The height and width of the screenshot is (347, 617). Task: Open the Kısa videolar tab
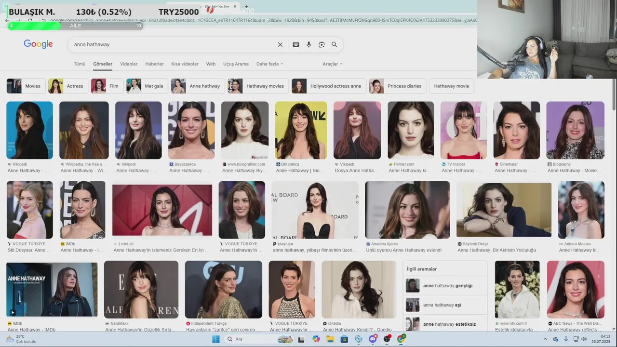185,64
